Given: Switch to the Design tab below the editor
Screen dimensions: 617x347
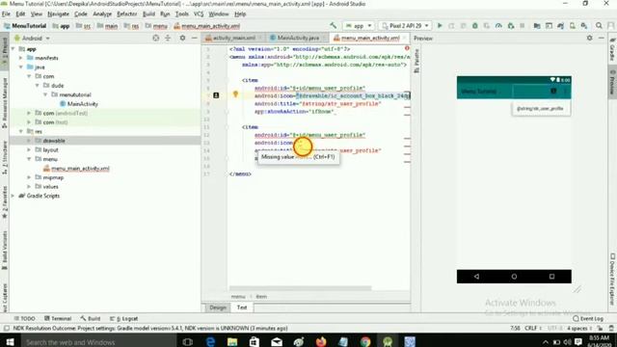Looking at the screenshot, I should [x=218, y=307].
